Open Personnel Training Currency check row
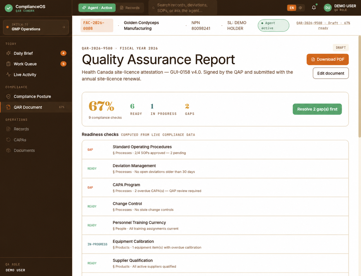The width and height of the screenshot is (361, 276). (x=215, y=225)
